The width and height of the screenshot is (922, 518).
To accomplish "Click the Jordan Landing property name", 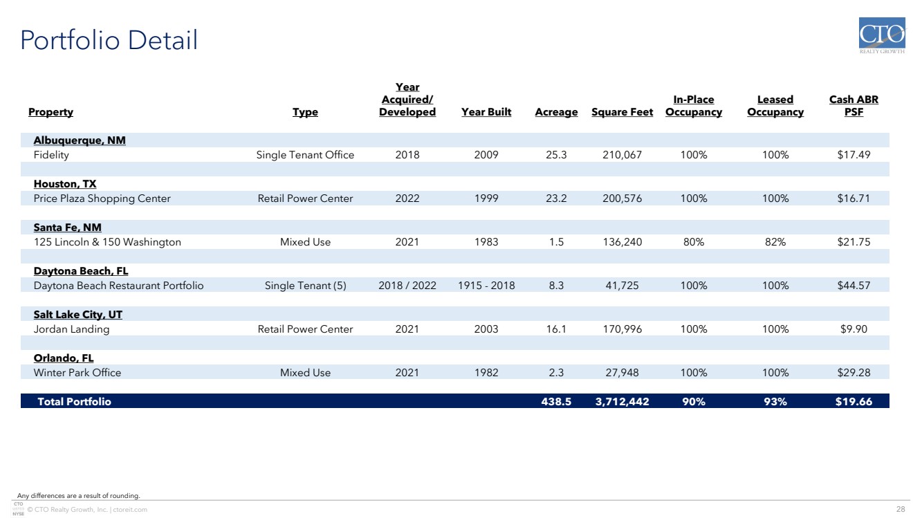I will click(x=72, y=329).
